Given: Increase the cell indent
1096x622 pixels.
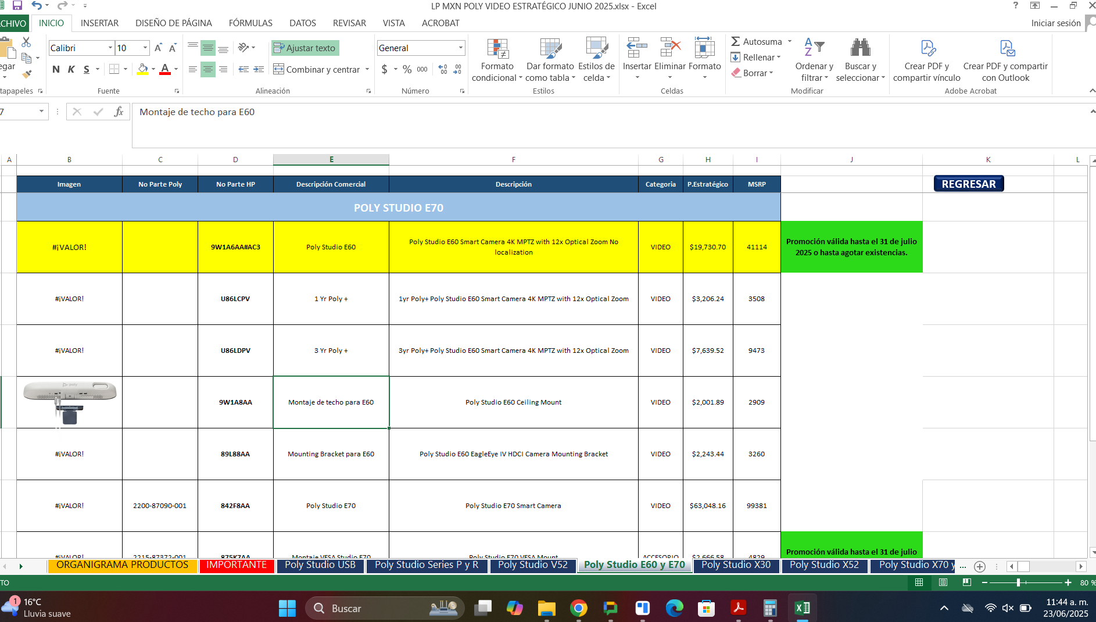Looking at the screenshot, I should (x=259, y=69).
